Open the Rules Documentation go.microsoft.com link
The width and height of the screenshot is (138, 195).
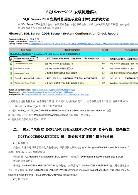(53, 90)
